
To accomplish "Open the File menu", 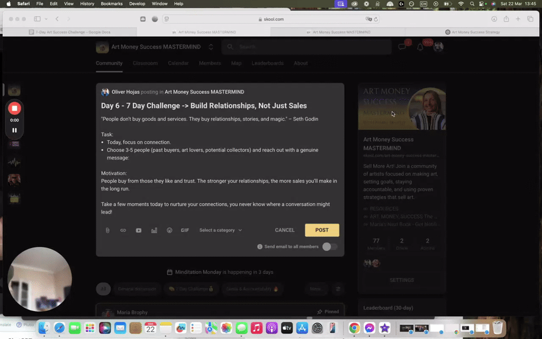I will (x=40, y=4).
